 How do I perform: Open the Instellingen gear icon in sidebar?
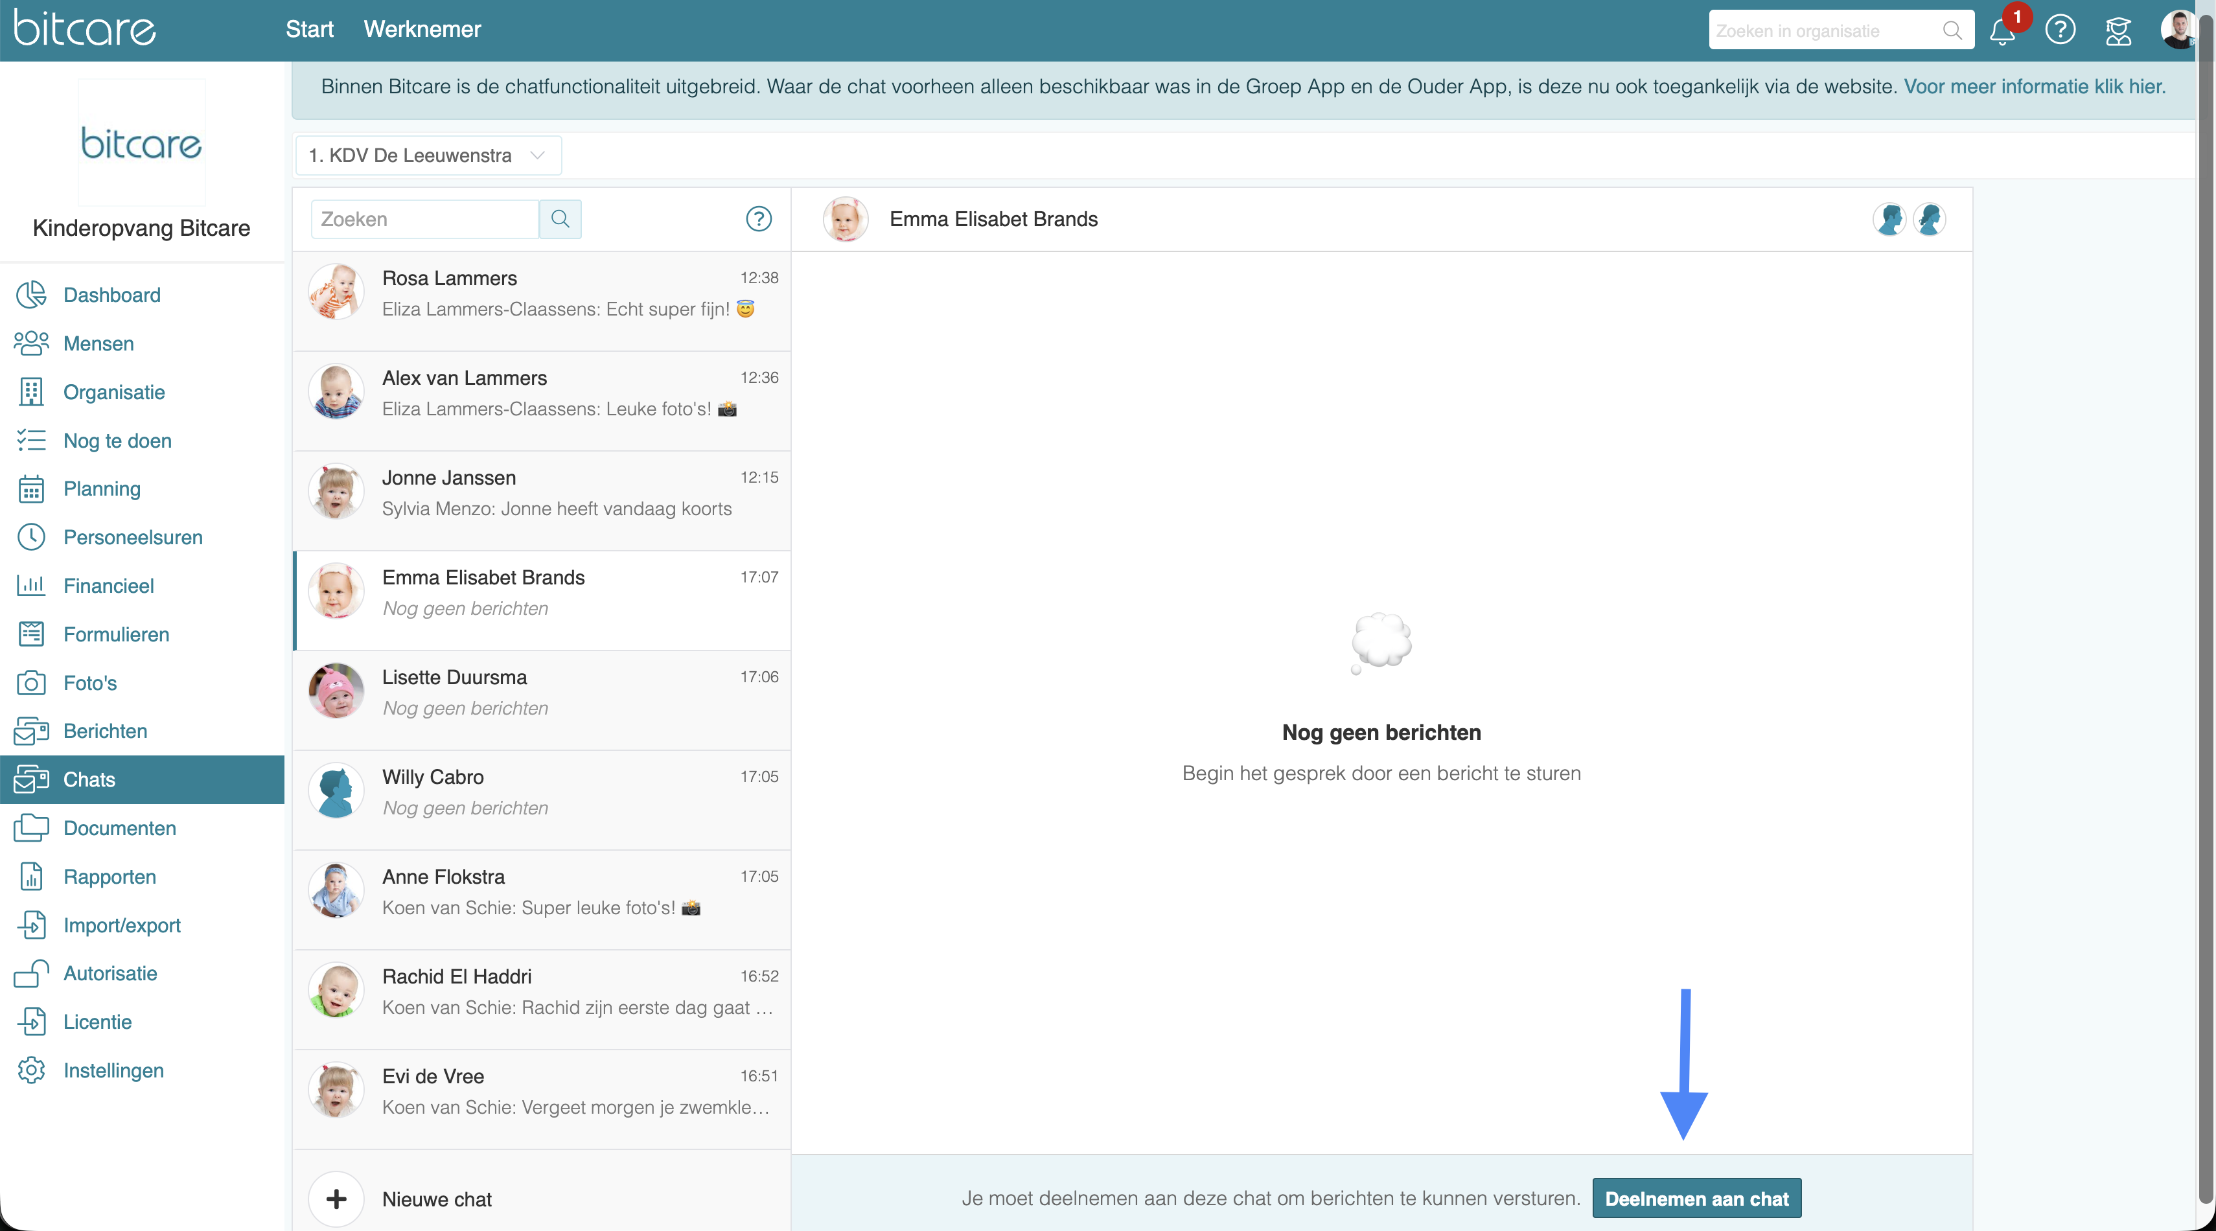click(x=32, y=1070)
